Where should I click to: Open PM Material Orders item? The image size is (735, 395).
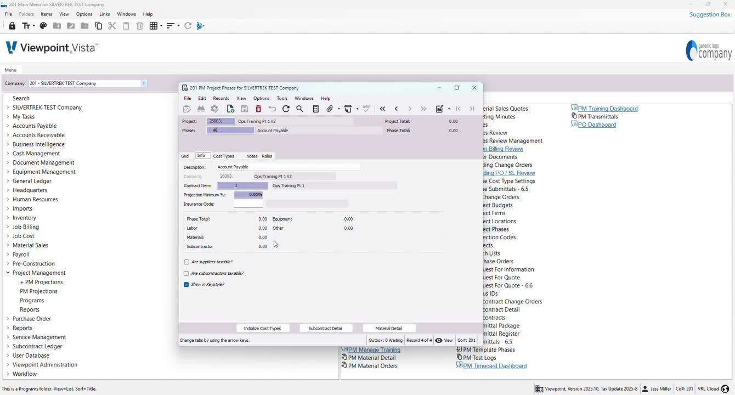point(372,366)
